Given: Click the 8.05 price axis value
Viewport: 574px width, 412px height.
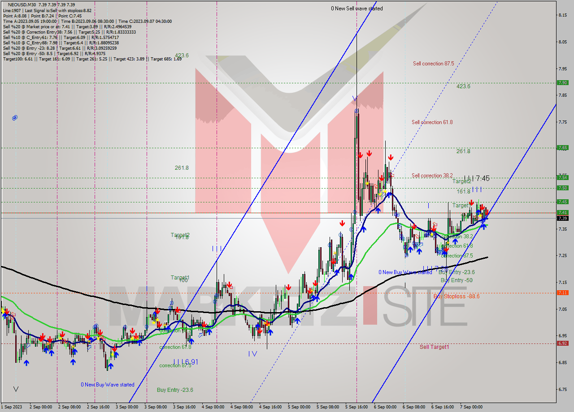Looking at the screenshot, I should pyautogui.click(x=563, y=42).
